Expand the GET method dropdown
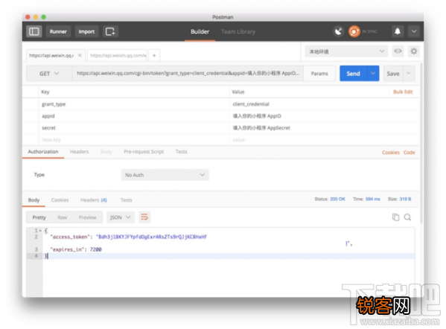The height and width of the screenshot is (329, 446). point(49,74)
